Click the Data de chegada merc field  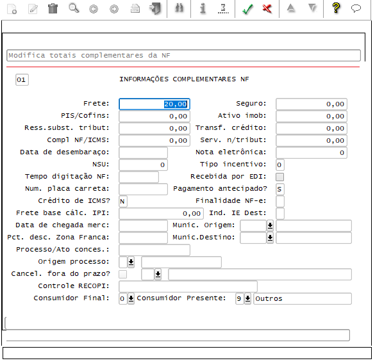click(x=143, y=226)
